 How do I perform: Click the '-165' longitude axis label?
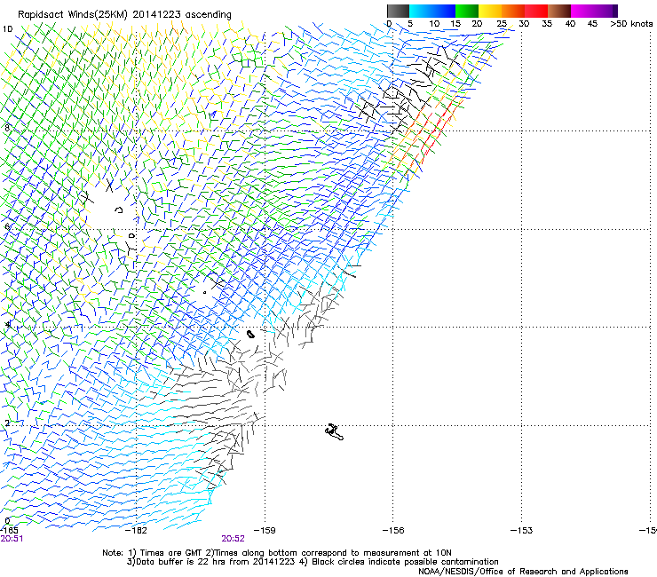9,531
